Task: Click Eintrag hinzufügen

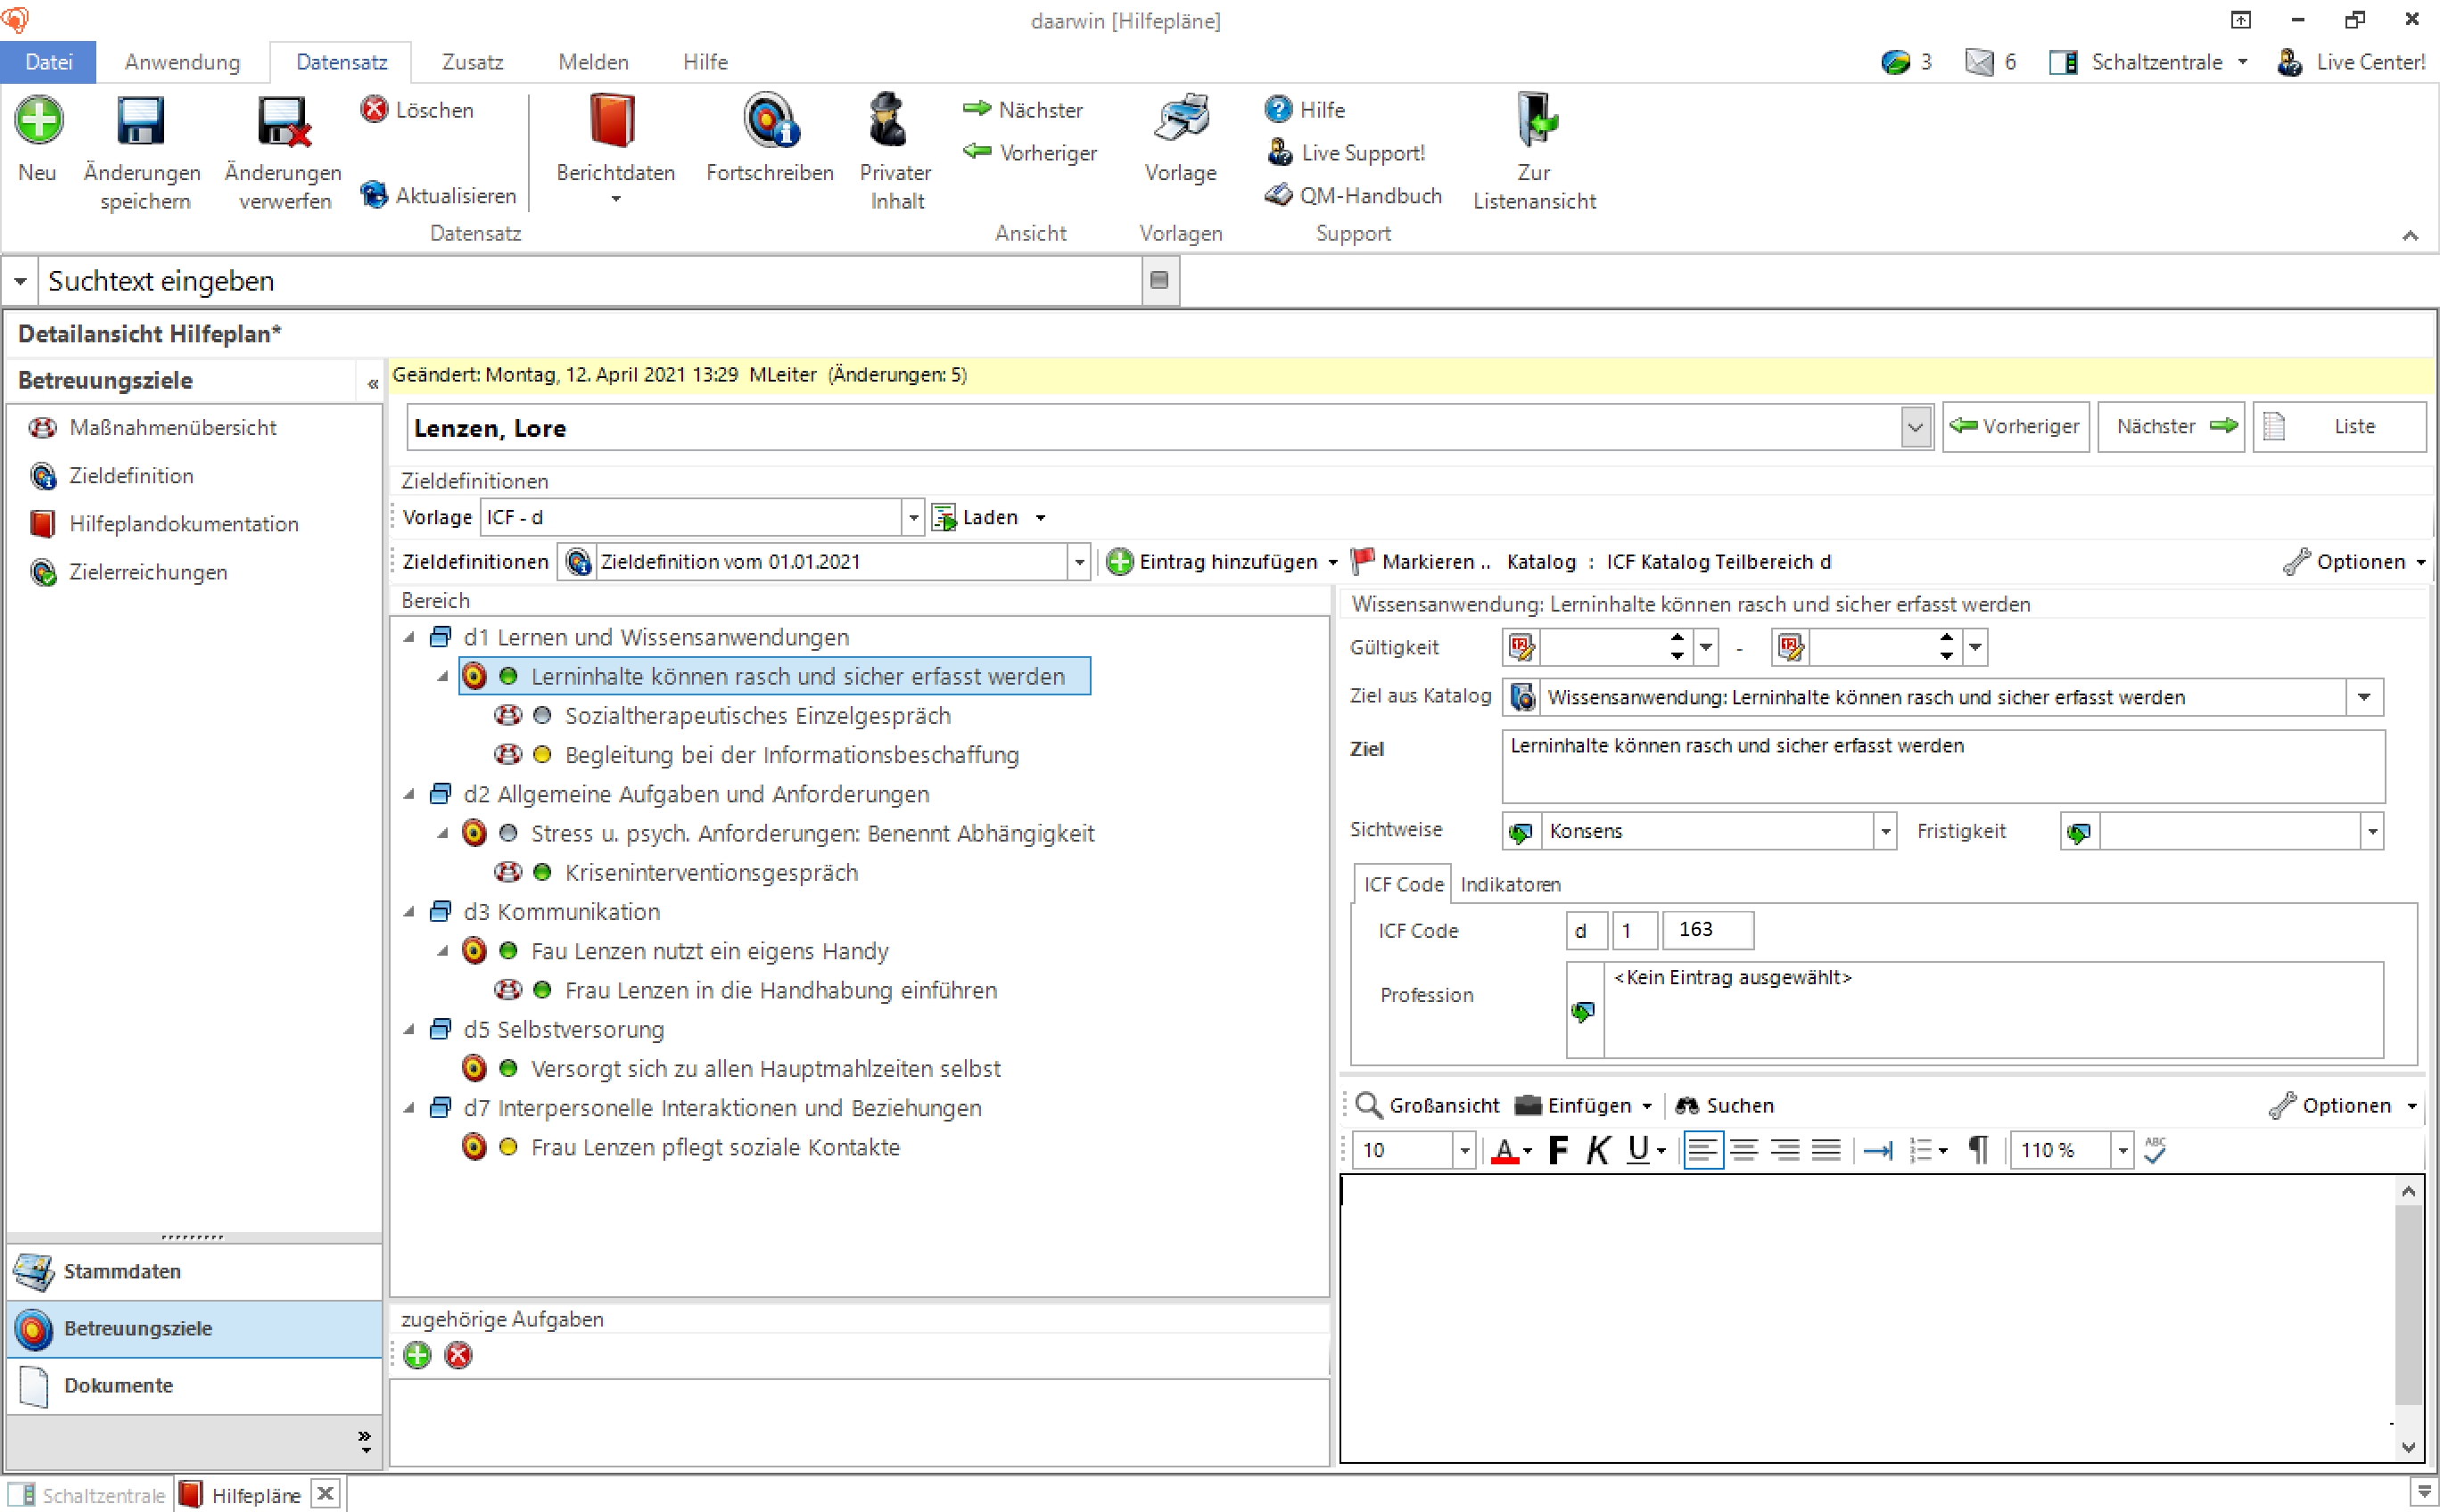Action: [x=1213, y=562]
